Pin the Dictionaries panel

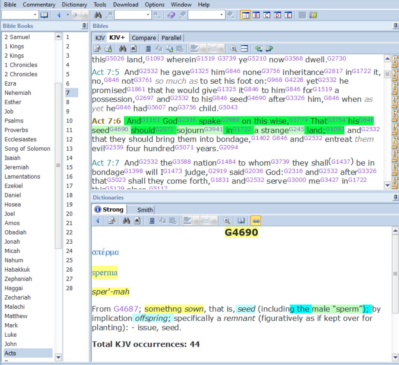coord(395,197)
